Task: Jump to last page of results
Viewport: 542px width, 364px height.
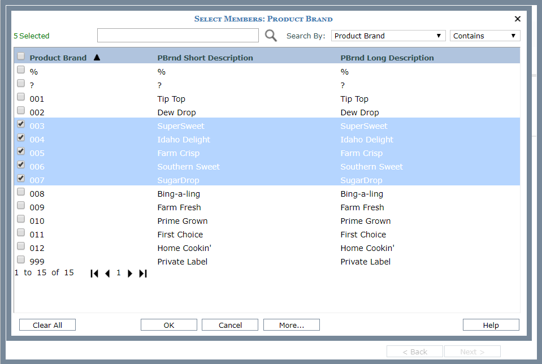Action: click(143, 274)
